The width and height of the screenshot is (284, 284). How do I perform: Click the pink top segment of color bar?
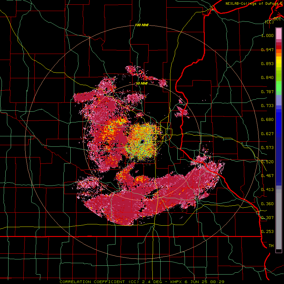tap(279, 33)
